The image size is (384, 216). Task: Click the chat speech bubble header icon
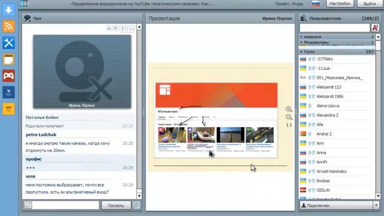tap(27, 18)
